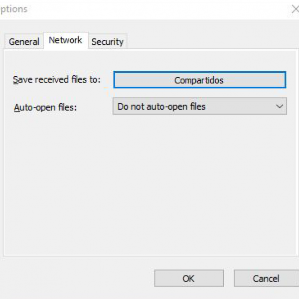
Task: Click the Compartidos folder button
Action: pos(199,80)
